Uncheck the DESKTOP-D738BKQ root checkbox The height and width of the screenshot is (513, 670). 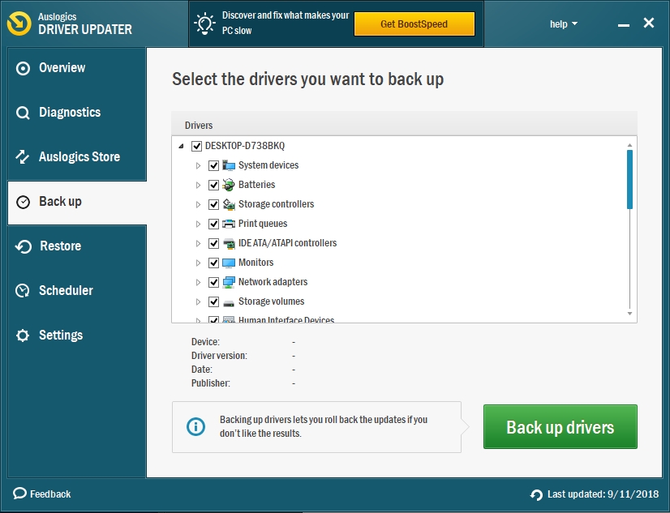pyautogui.click(x=196, y=146)
